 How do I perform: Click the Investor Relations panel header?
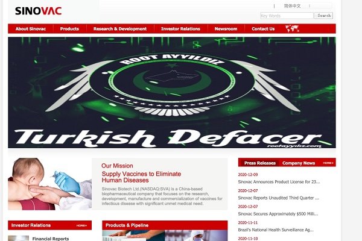tap(49, 225)
